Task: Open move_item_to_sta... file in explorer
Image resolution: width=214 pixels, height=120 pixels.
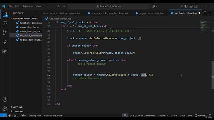Action: (x=30, y=31)
